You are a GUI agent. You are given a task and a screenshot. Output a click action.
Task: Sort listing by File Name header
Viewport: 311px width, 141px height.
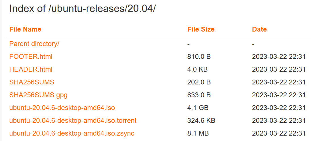pos(25,29)
